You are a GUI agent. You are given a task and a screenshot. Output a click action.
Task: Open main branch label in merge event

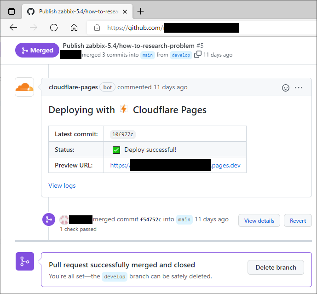(184, 219)
